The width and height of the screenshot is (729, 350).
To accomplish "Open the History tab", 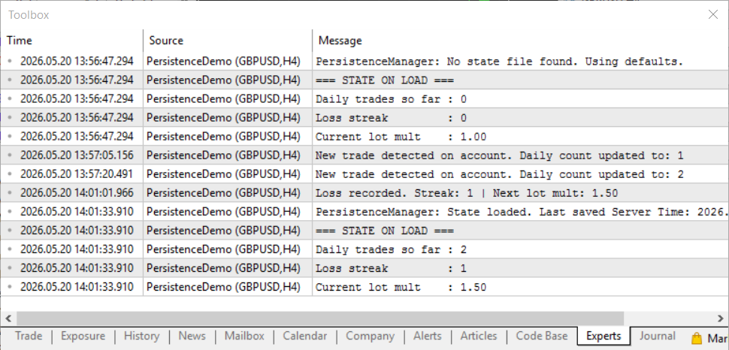I will 142,336.
